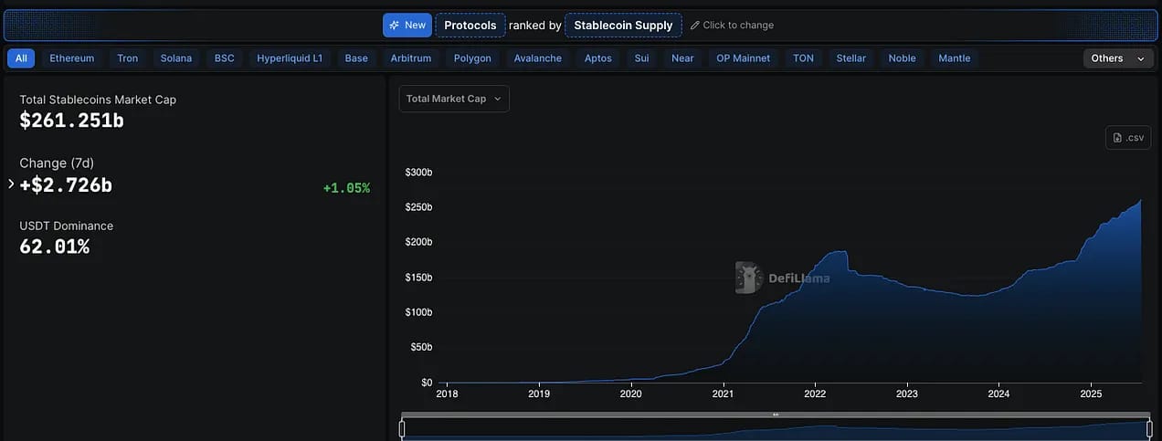Viewport: 1162px width, 441px height.
Task: Filter by Sui chain
Action: pos(642,58)
